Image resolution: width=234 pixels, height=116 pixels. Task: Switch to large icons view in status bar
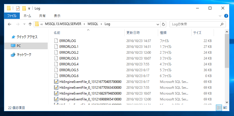tap(225, 108)
